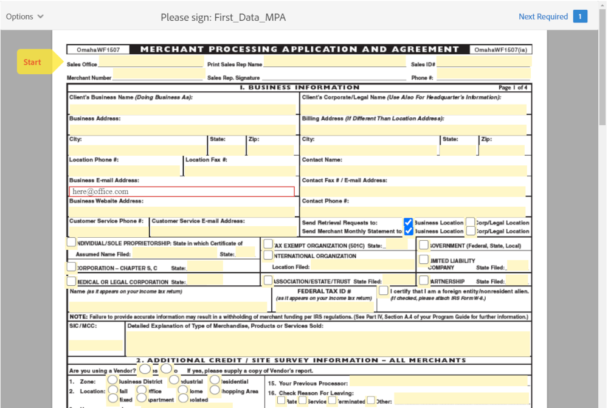Click the Sales Office field
Image resolution: width=608 pixels, height=408 pixels.
(151, 61)
